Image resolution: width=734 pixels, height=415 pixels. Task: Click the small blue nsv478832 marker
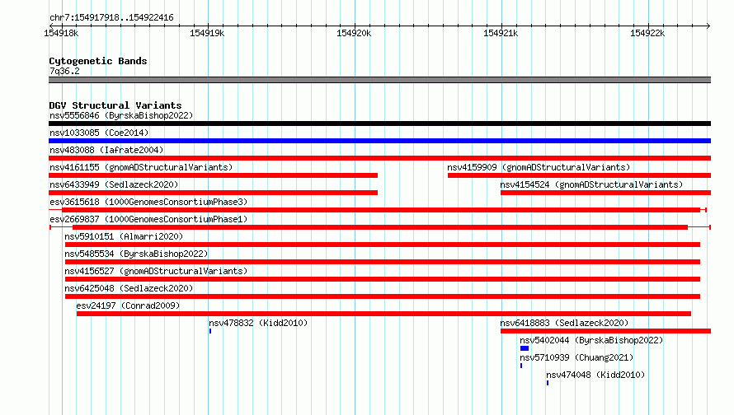point(210,331)
